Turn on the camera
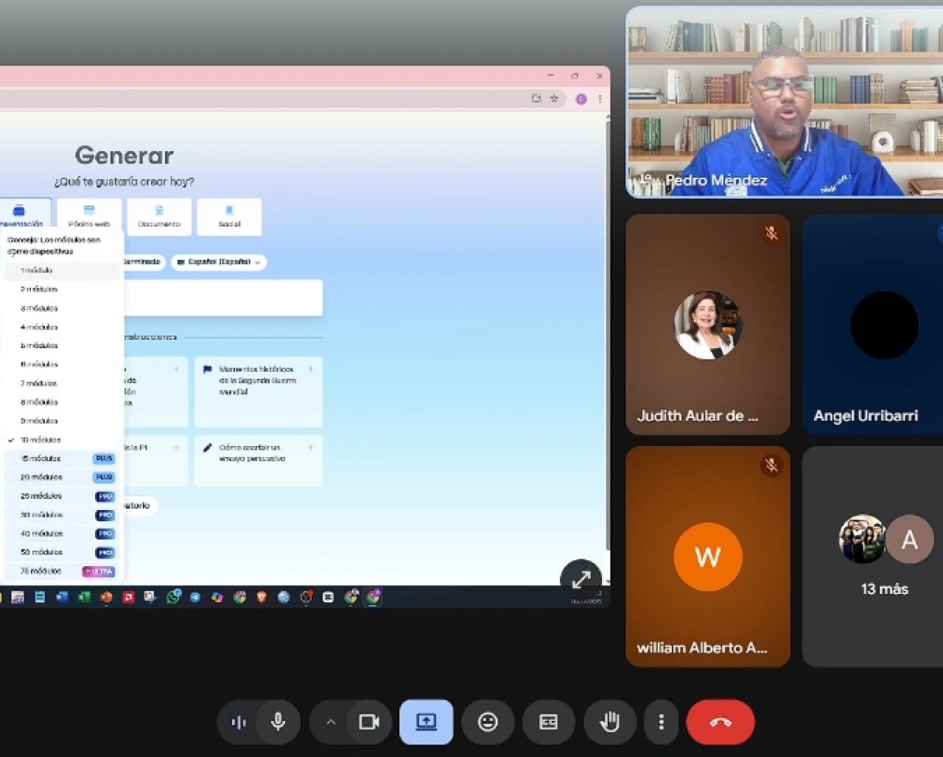 368,722
